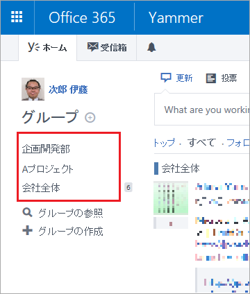The width and height of the screenshot is (250, 294).
Task: Open the green pixelated post thumbnail
Action: pos(171,198)
